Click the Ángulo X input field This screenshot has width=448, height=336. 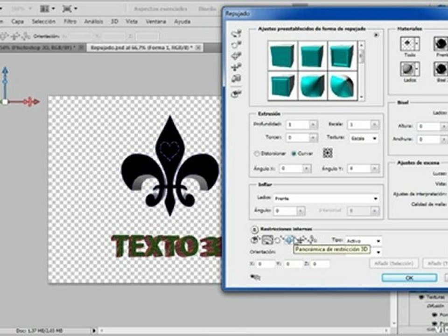click(x=291, y=168)
